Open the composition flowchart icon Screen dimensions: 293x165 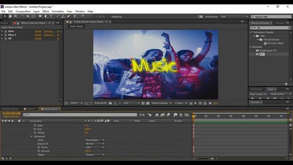(205, 103)
